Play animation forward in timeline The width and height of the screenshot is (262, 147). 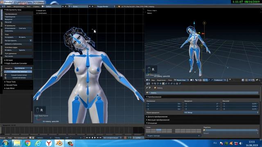click(x=95, y=138)
